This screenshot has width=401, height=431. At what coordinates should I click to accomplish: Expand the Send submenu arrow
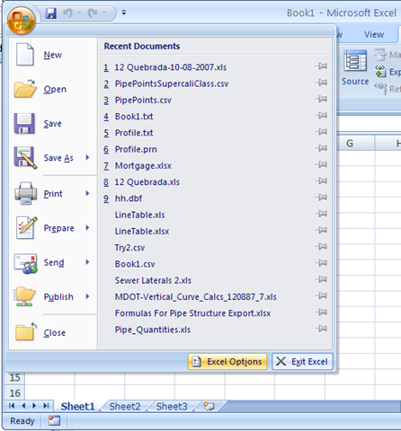click(x=87, y=262)
